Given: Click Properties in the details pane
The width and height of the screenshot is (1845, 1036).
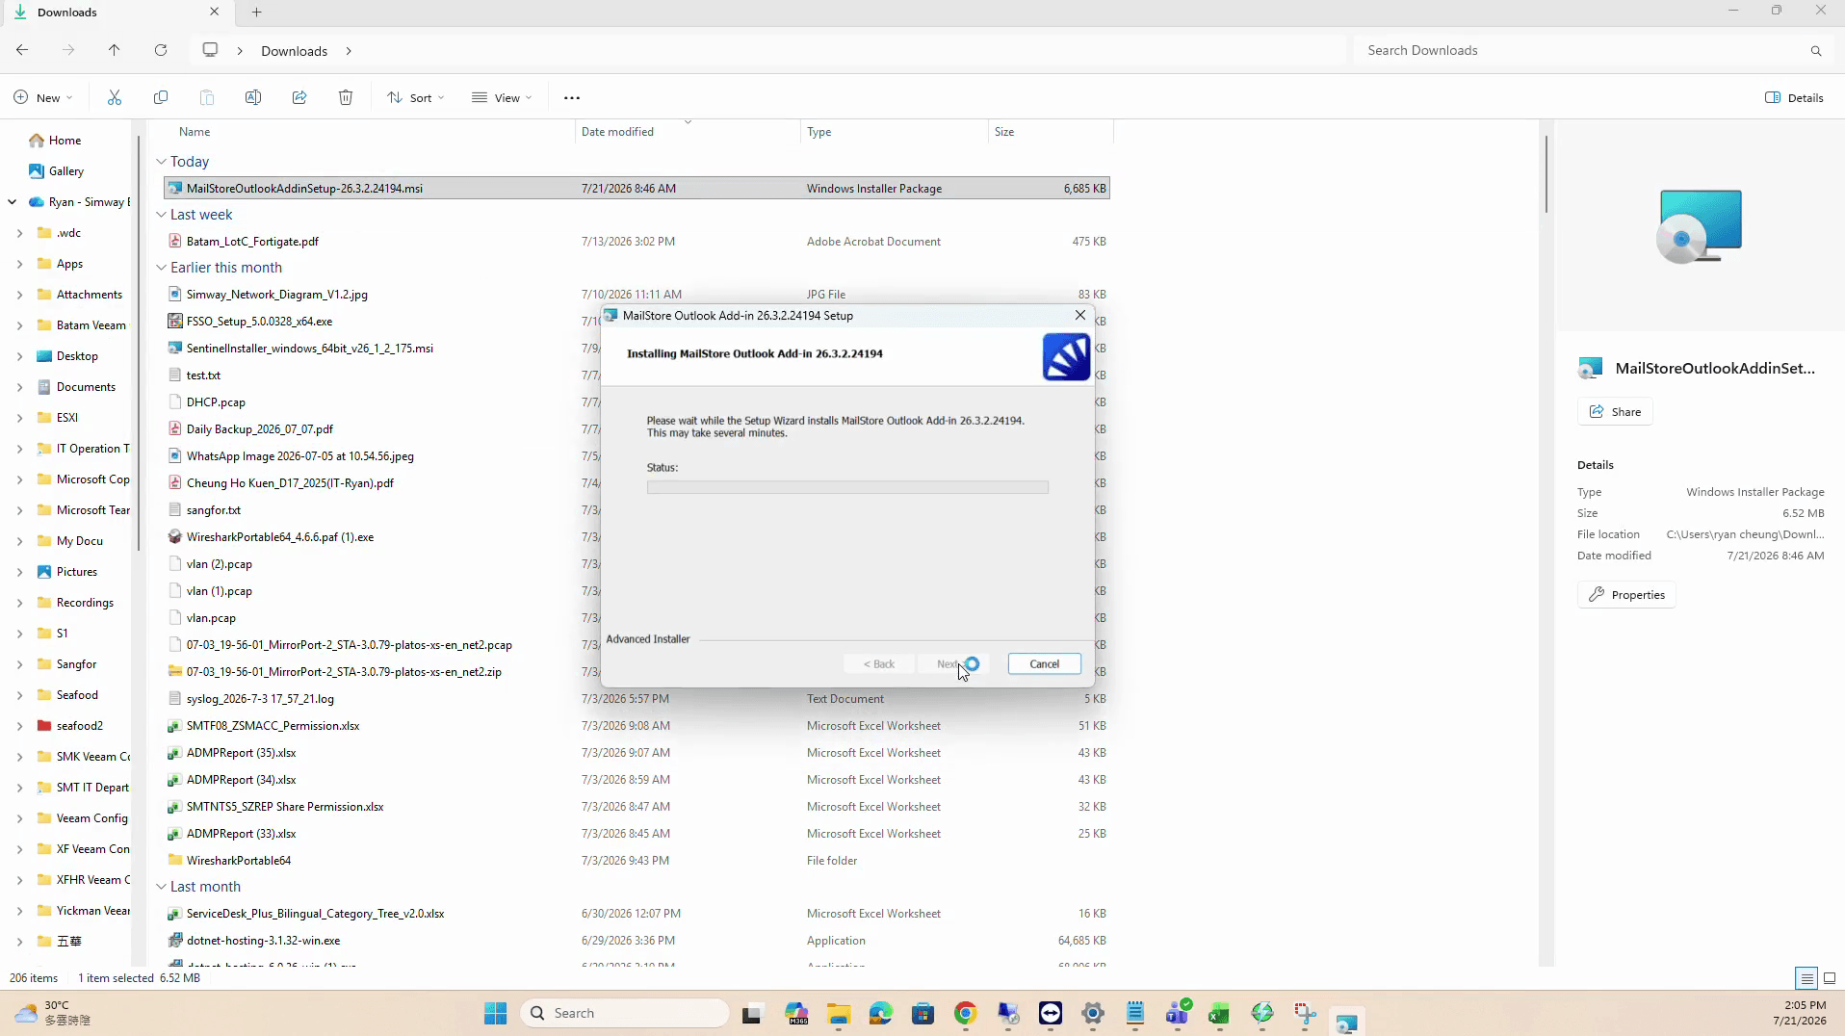Looking at the screenshot, I should click(1626, 595).
